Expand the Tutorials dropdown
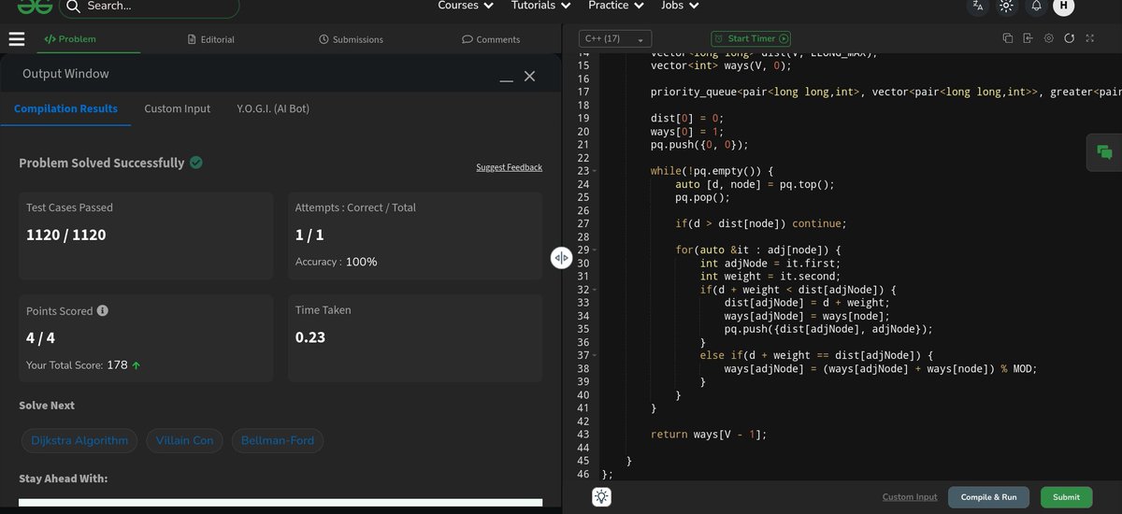Image resolution: width=1122 pixels, height=514 pixels. (540, 6)
